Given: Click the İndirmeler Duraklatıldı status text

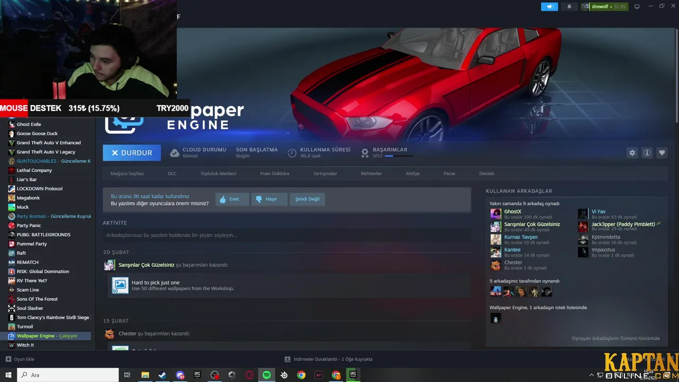Looking at the screenshot, I should pos(333,359).
